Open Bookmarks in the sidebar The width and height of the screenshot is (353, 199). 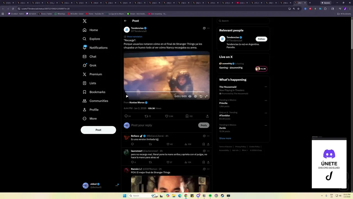[x=94, y=92]
